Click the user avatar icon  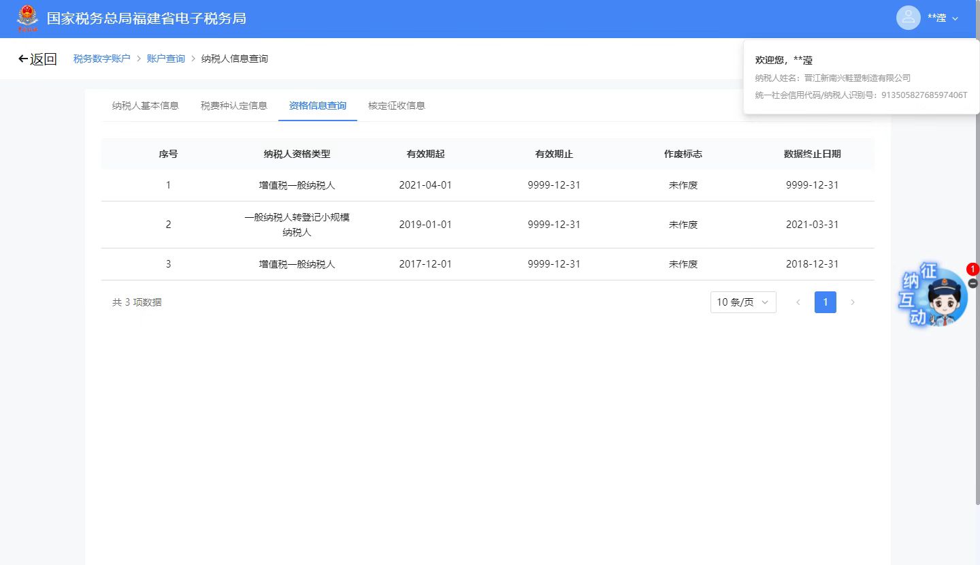(908, 18)
